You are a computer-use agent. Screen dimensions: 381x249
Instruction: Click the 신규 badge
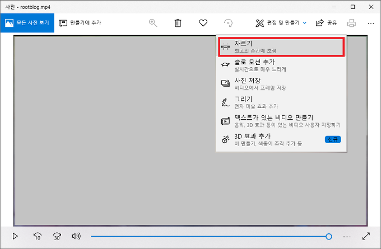[x=333, y=139]
